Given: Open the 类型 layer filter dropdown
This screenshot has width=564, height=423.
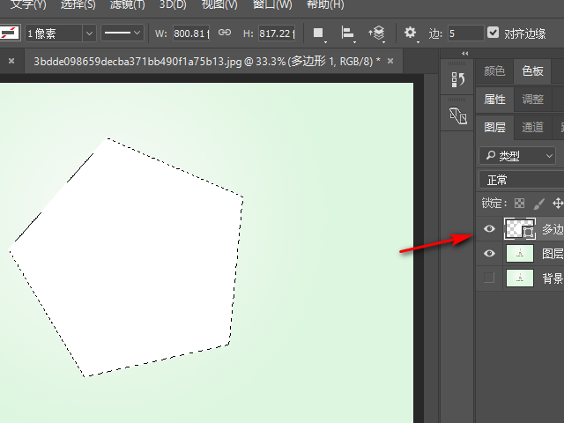Looking at the screenshot, I should 520,156.
